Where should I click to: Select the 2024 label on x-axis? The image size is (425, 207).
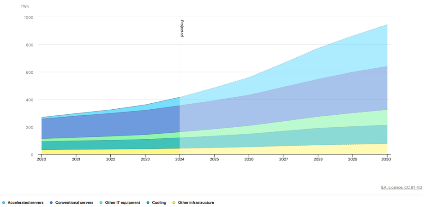tap(180, 160)
